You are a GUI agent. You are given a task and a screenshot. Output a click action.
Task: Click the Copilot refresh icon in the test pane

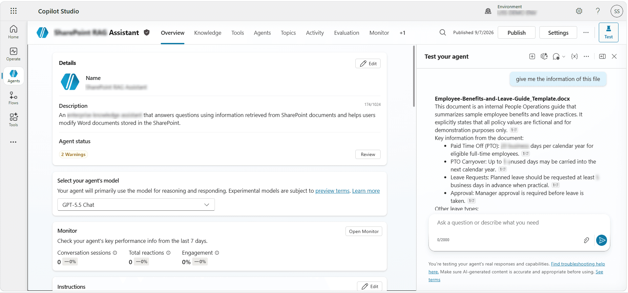point(544,56)
